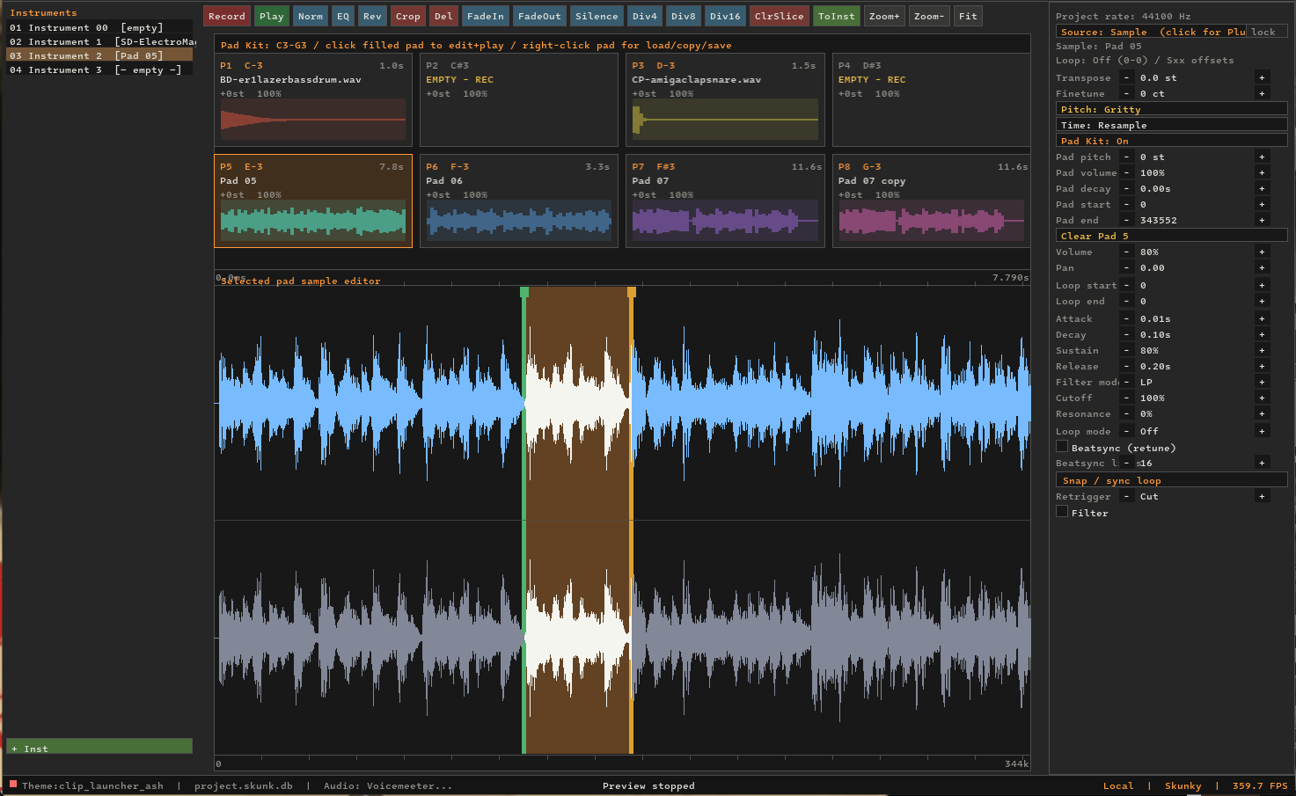The width and height of the screenshot is (1296, 796).
Task: Add a new instrument with + Inst
Action: point(99,747)
